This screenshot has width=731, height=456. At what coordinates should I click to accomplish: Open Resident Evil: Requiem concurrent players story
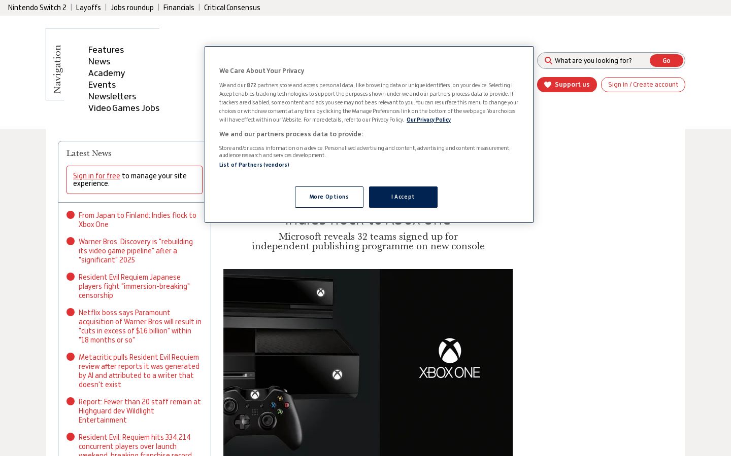click(135, 446)
